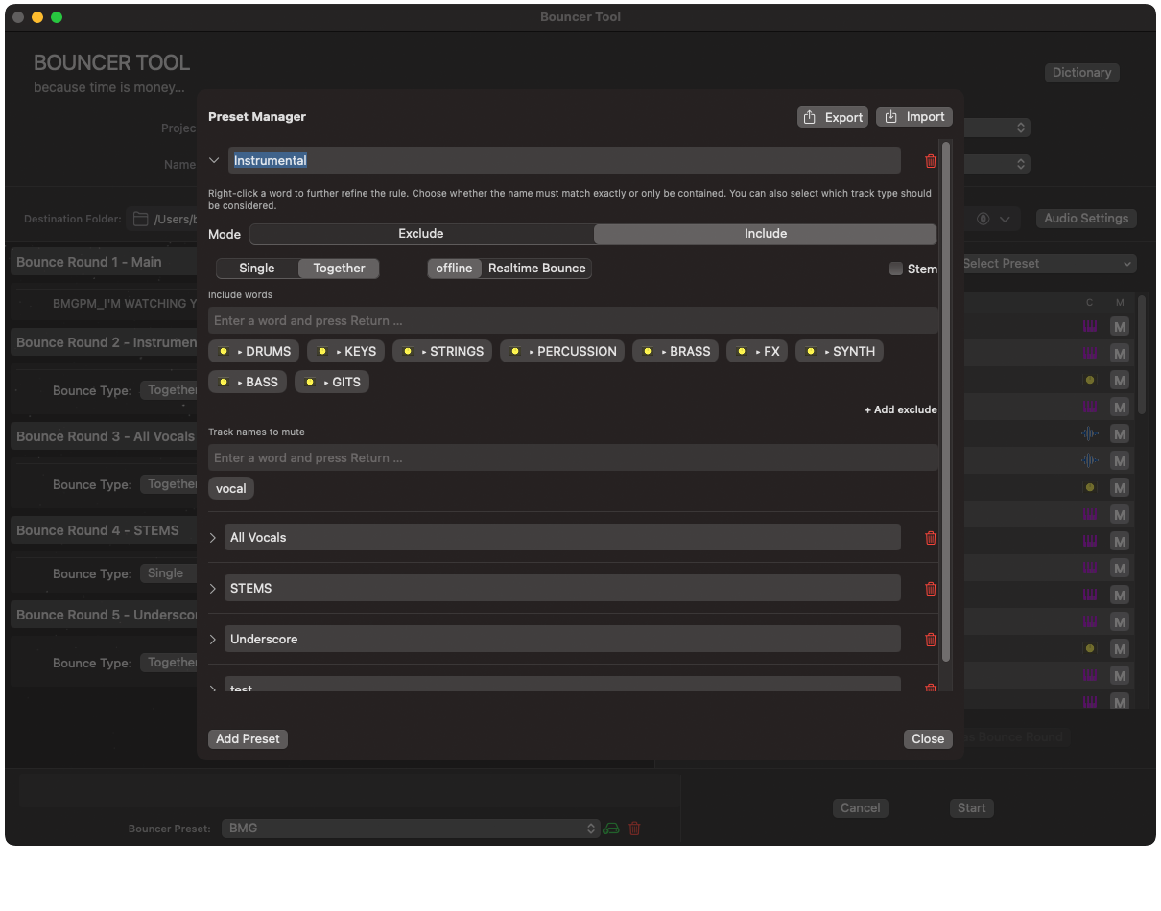Click the Preset Manager vertical scrollbar

point(946,403)
